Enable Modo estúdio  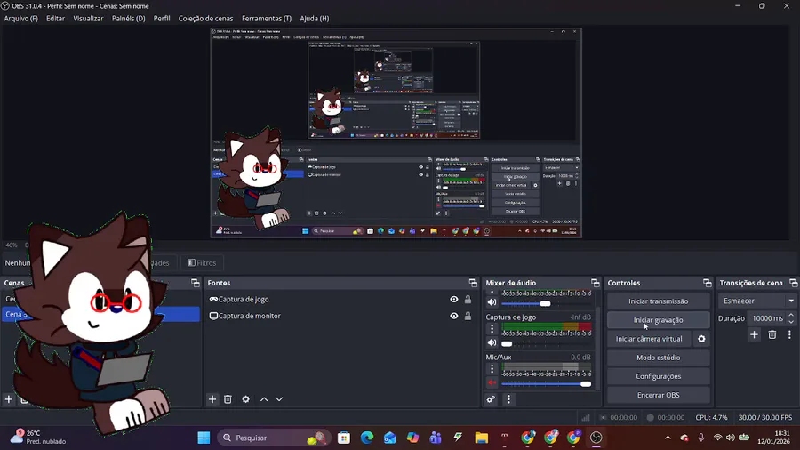point(658,358)
